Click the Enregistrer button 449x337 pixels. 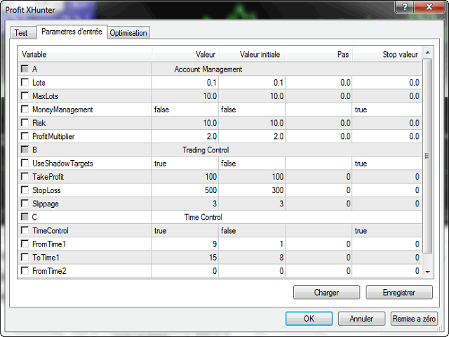coord(399,292)
